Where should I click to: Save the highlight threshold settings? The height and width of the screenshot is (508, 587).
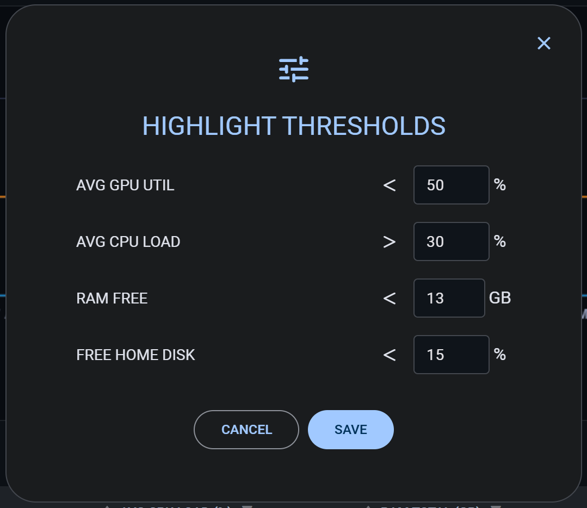click(350, 429)
